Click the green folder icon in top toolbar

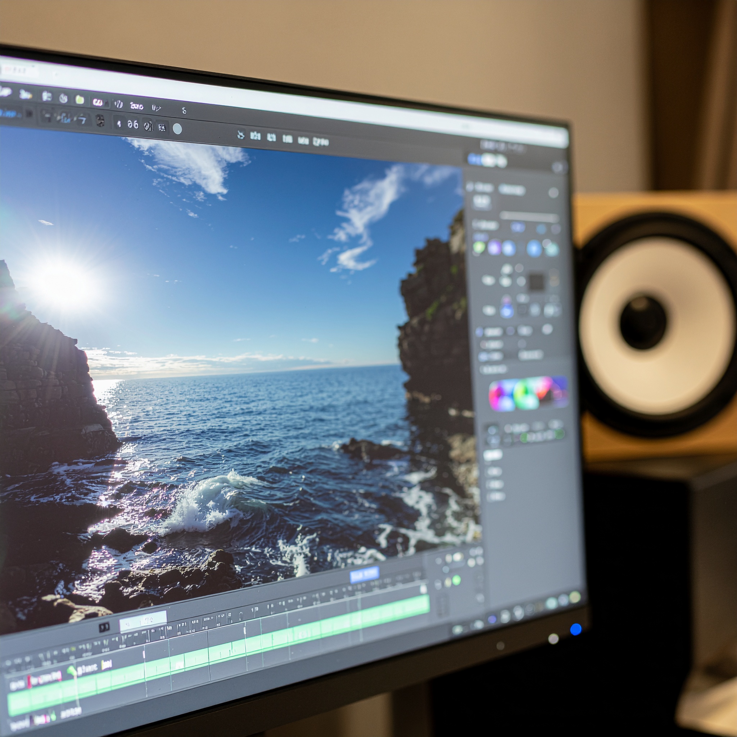[80, 100]
